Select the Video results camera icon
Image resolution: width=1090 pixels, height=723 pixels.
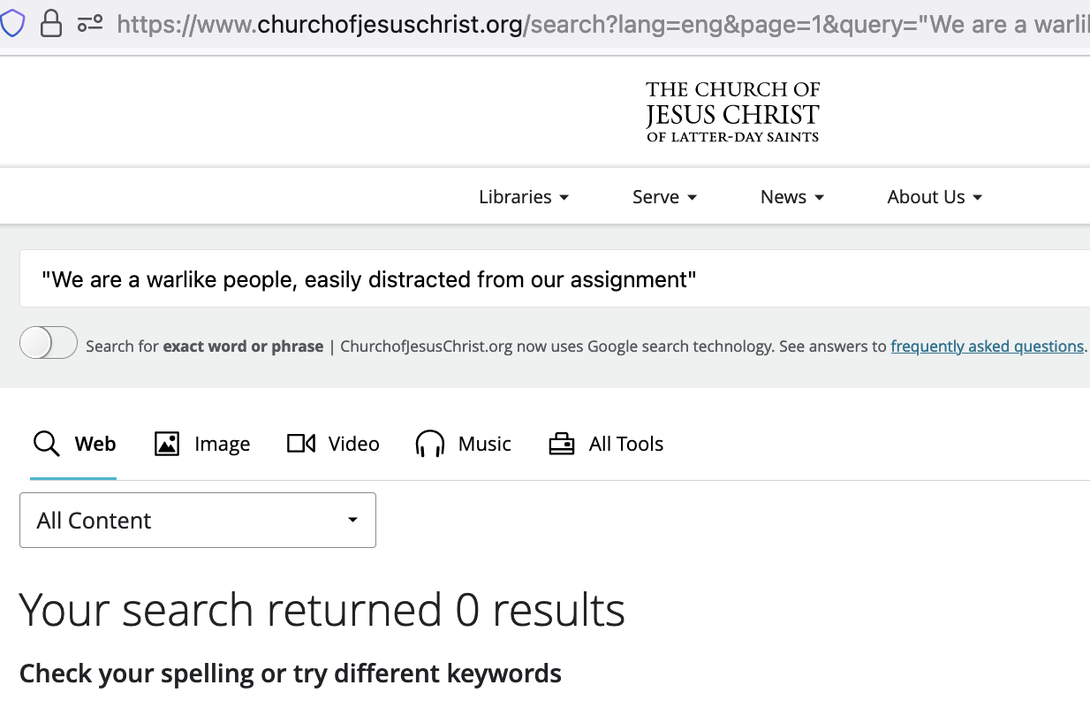pyautogui.click(x=301, y=444)
